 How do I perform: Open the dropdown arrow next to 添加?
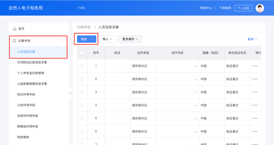93,39
